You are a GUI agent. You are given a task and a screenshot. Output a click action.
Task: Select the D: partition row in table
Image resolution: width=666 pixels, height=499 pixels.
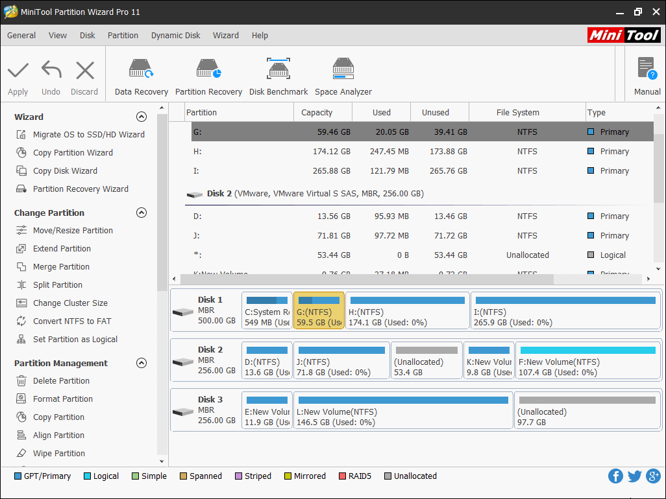[x=422, y=216]
